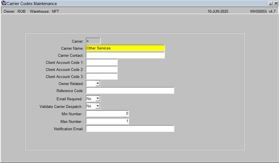
Task: Click the 10-JUN-2025 date text
Action: (x=218, y=11)
